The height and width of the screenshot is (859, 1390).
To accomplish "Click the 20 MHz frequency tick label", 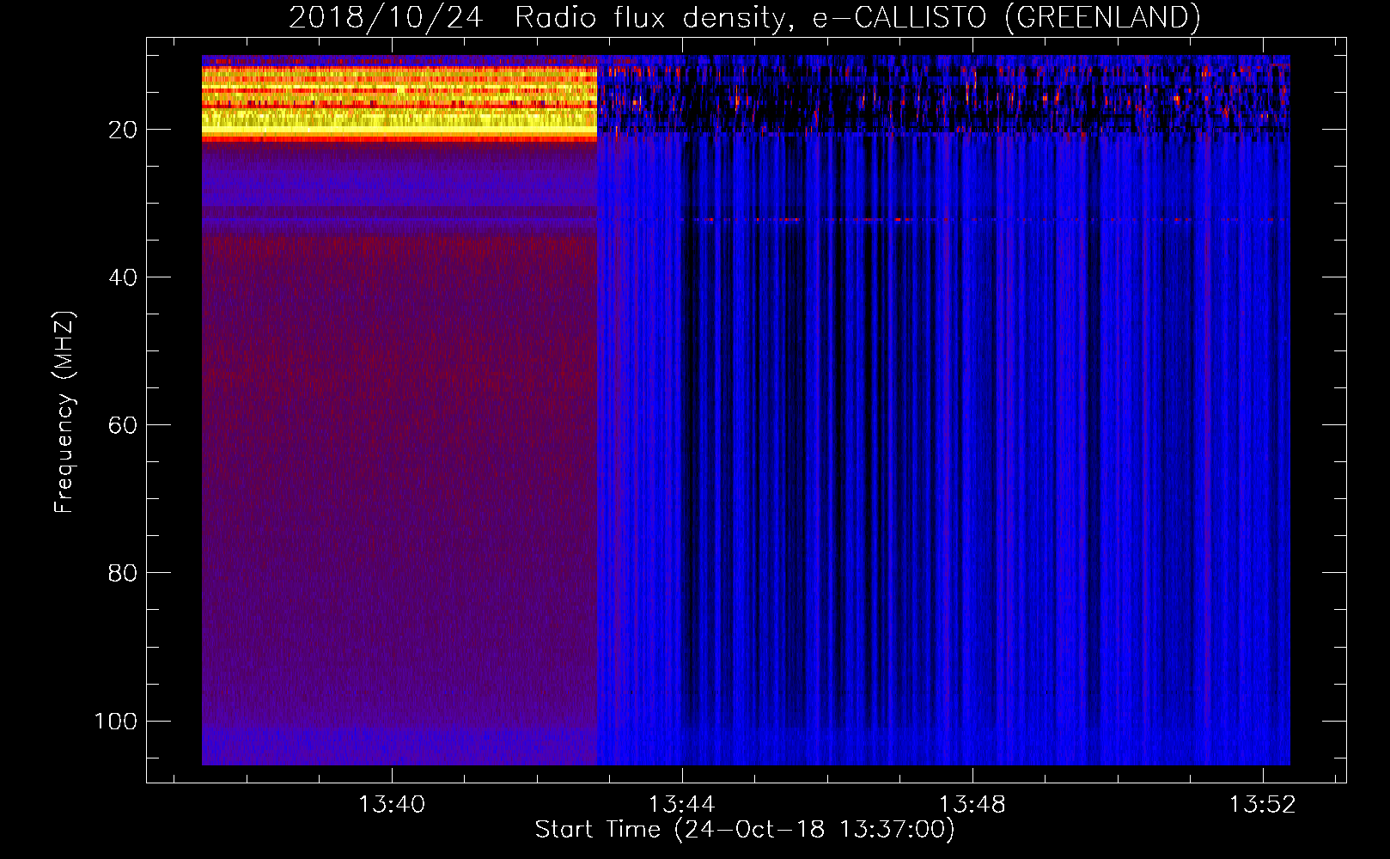I will pos(123,130).
